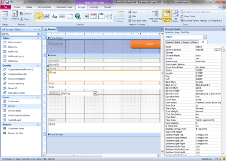Click the orange Home button on form
The height and width of the screenshot is (161, 226).
146,44
